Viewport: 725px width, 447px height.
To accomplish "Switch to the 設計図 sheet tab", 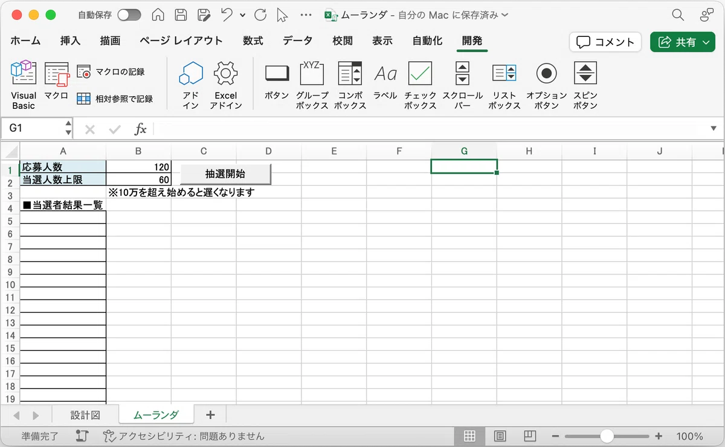I will [x=85, y=415].
